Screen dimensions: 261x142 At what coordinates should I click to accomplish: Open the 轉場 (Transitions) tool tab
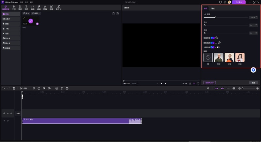tap(33, 7)
